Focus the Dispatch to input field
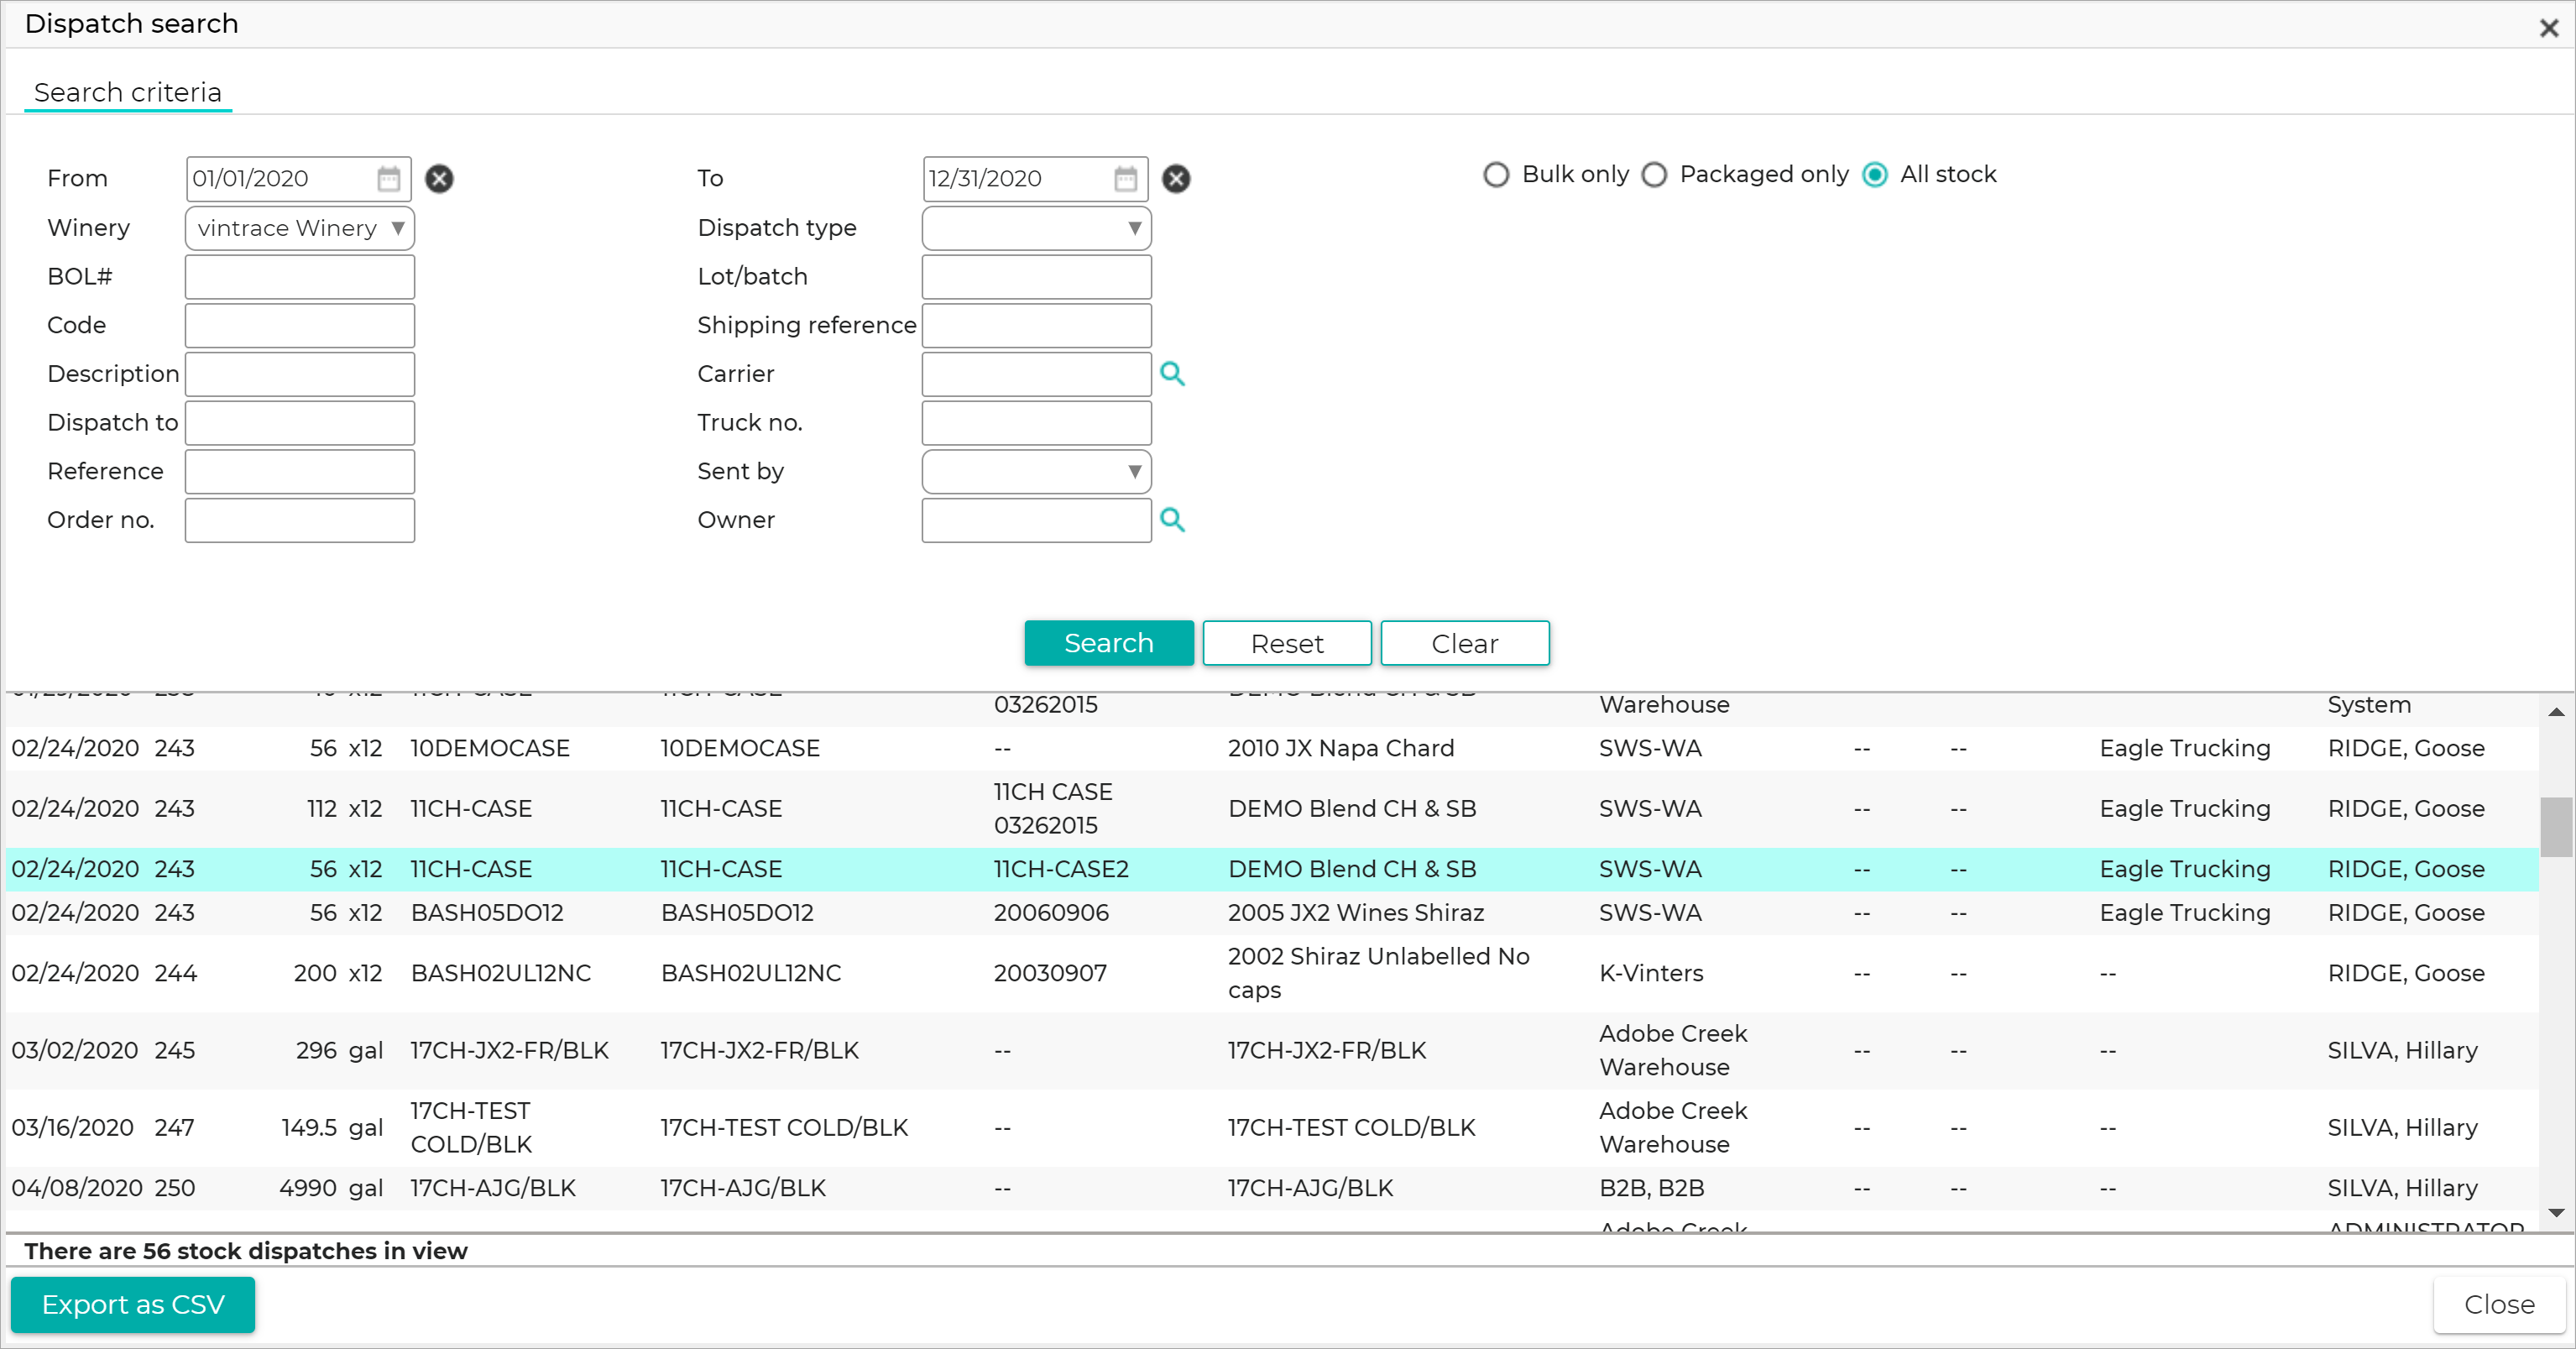This screenshot has height=1349, width=2576. pos(300,423)
